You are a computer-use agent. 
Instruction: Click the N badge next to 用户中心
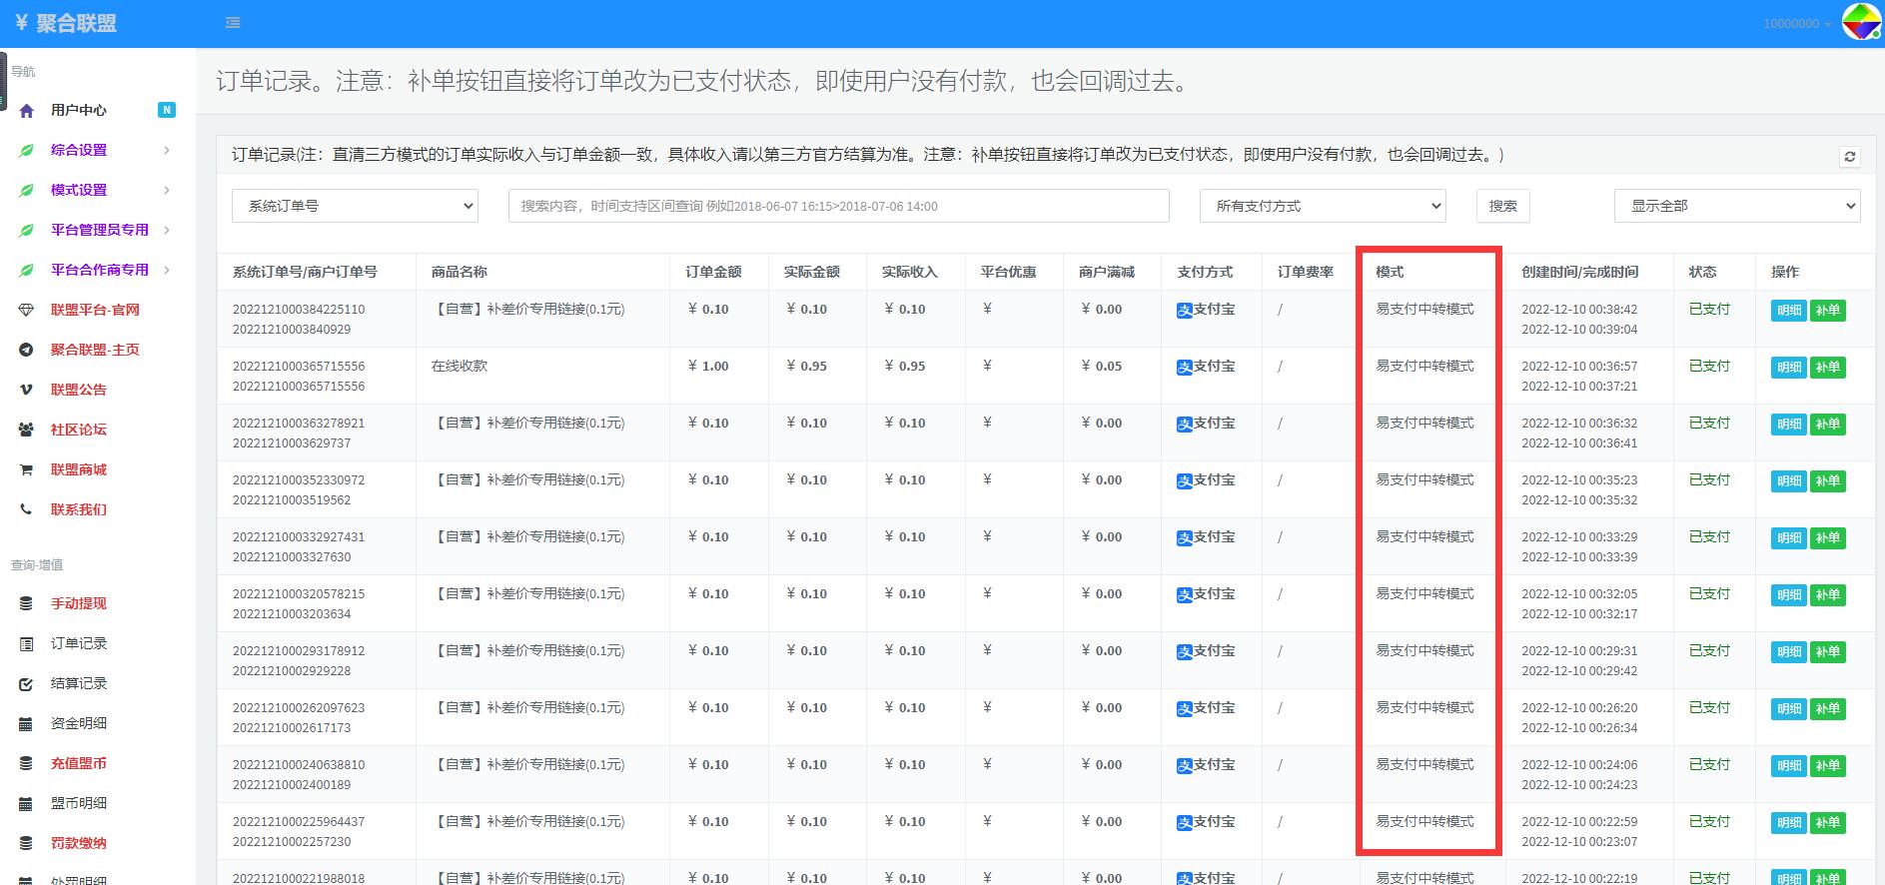(167, 110)
